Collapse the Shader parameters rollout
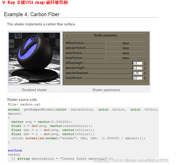176x165 pixels. coord(105,35)
